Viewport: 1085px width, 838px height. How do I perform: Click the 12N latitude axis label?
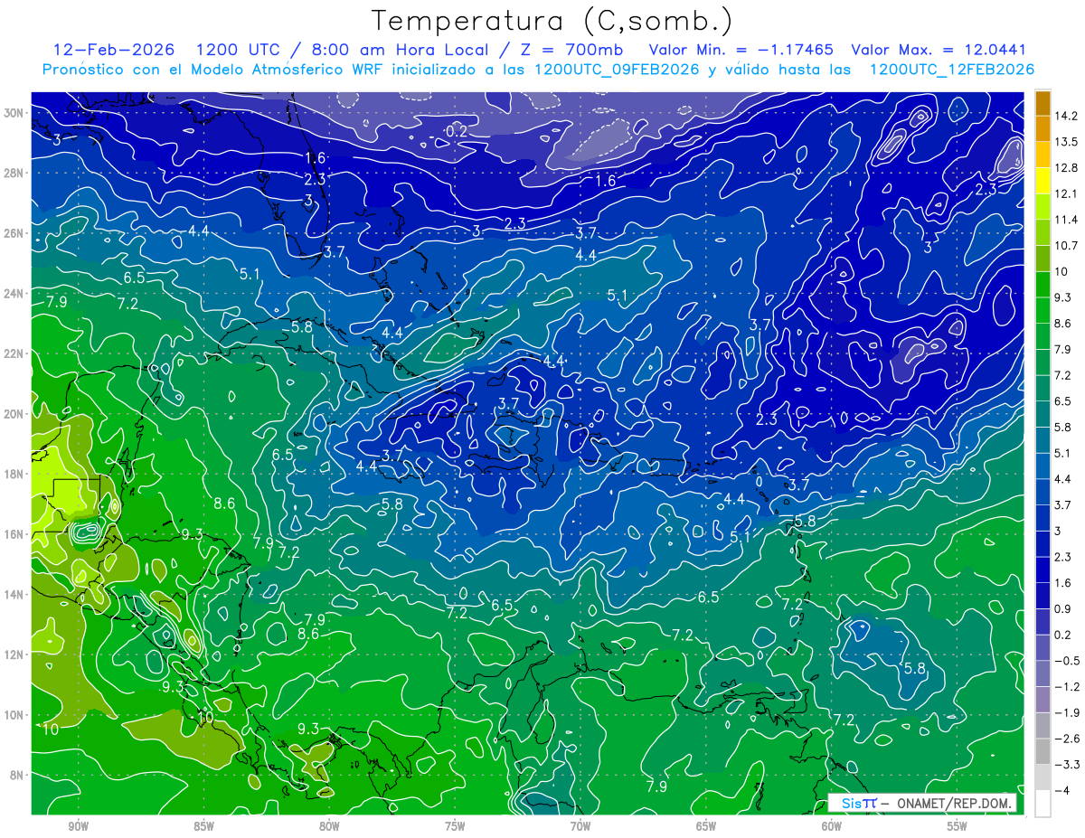[15, 654]
